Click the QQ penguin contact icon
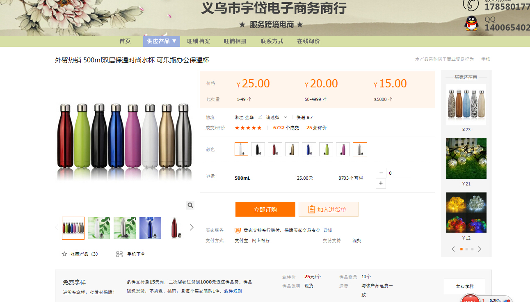The height and width of the screenshot is (302, 530). click(x=471, y=23)
